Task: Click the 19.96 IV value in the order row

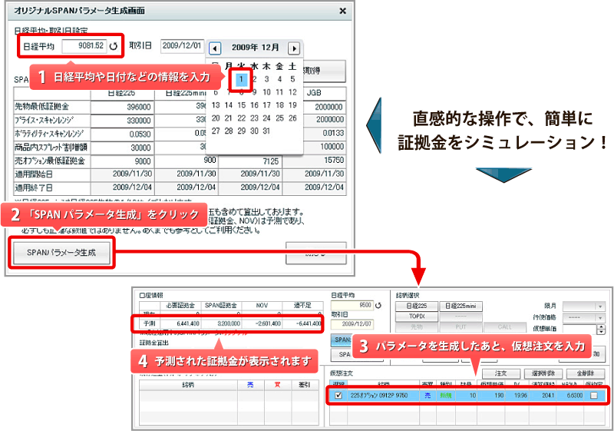Action: pos(520,396)
